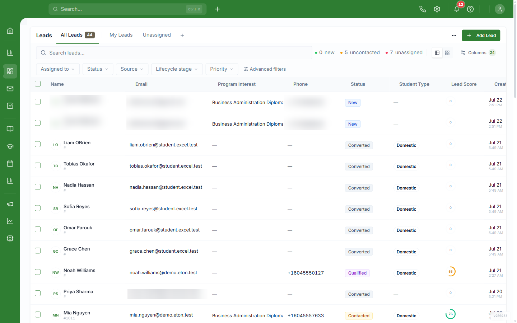Open notifications bell with 12 badge

coord(457,9)
